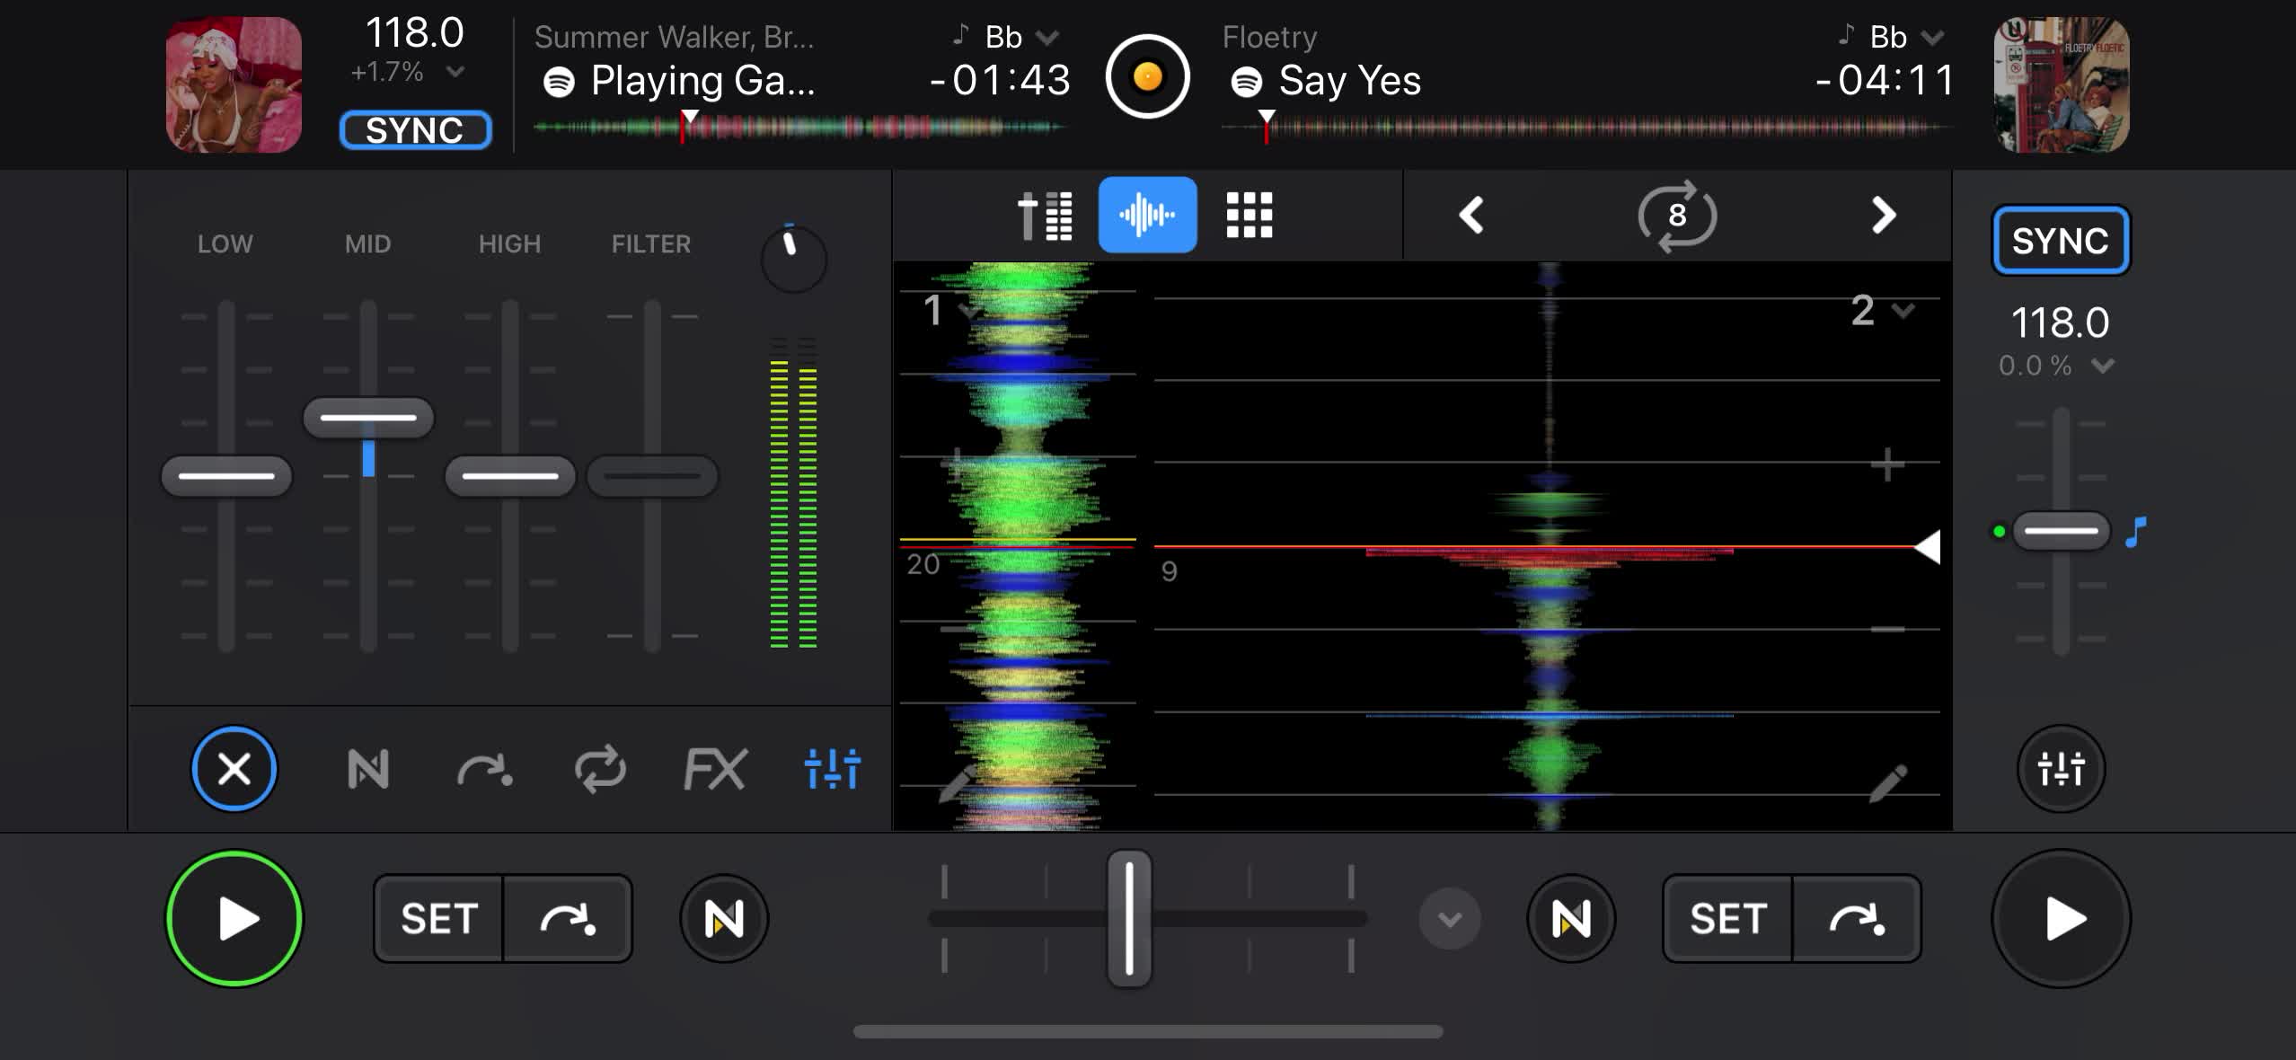
Task: Open the Summer Walker album artwork on deck 1
Action: coord(234,84)
